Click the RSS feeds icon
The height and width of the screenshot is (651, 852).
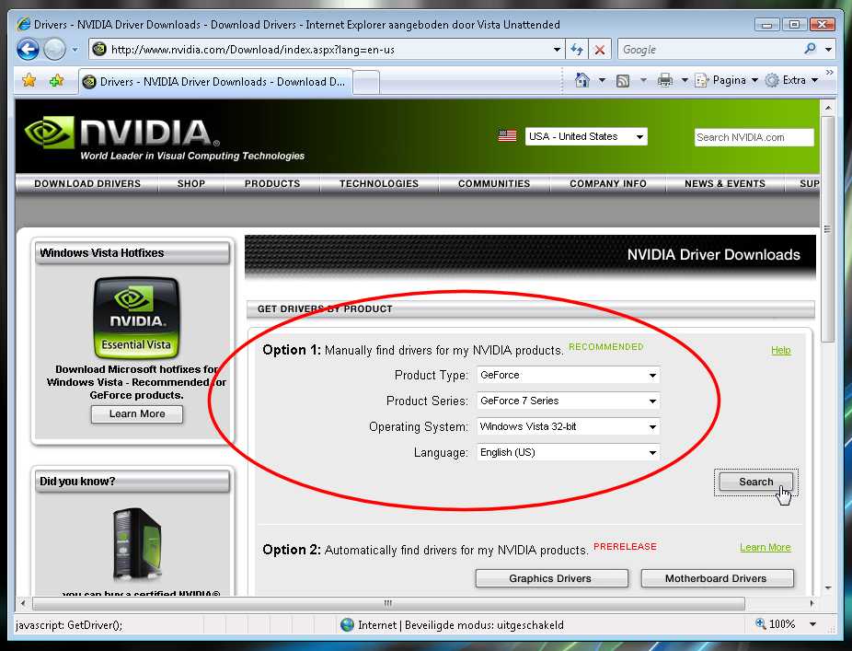(x=623, y=81)
